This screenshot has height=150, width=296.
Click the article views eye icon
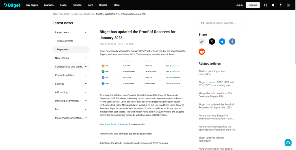point(127,44)
